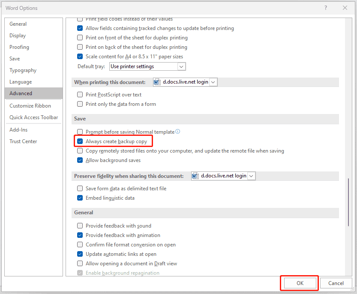357x294 pixels.
Task: Open the Typography category
Action: [x=33, y=70]
